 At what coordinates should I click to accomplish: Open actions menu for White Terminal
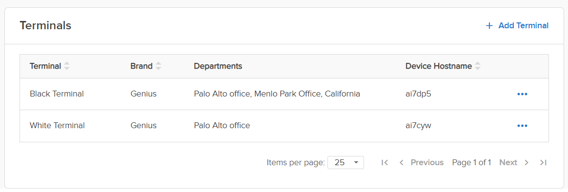click(x=522, y=126)
